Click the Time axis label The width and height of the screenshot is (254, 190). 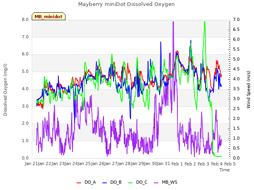point(225,170)
